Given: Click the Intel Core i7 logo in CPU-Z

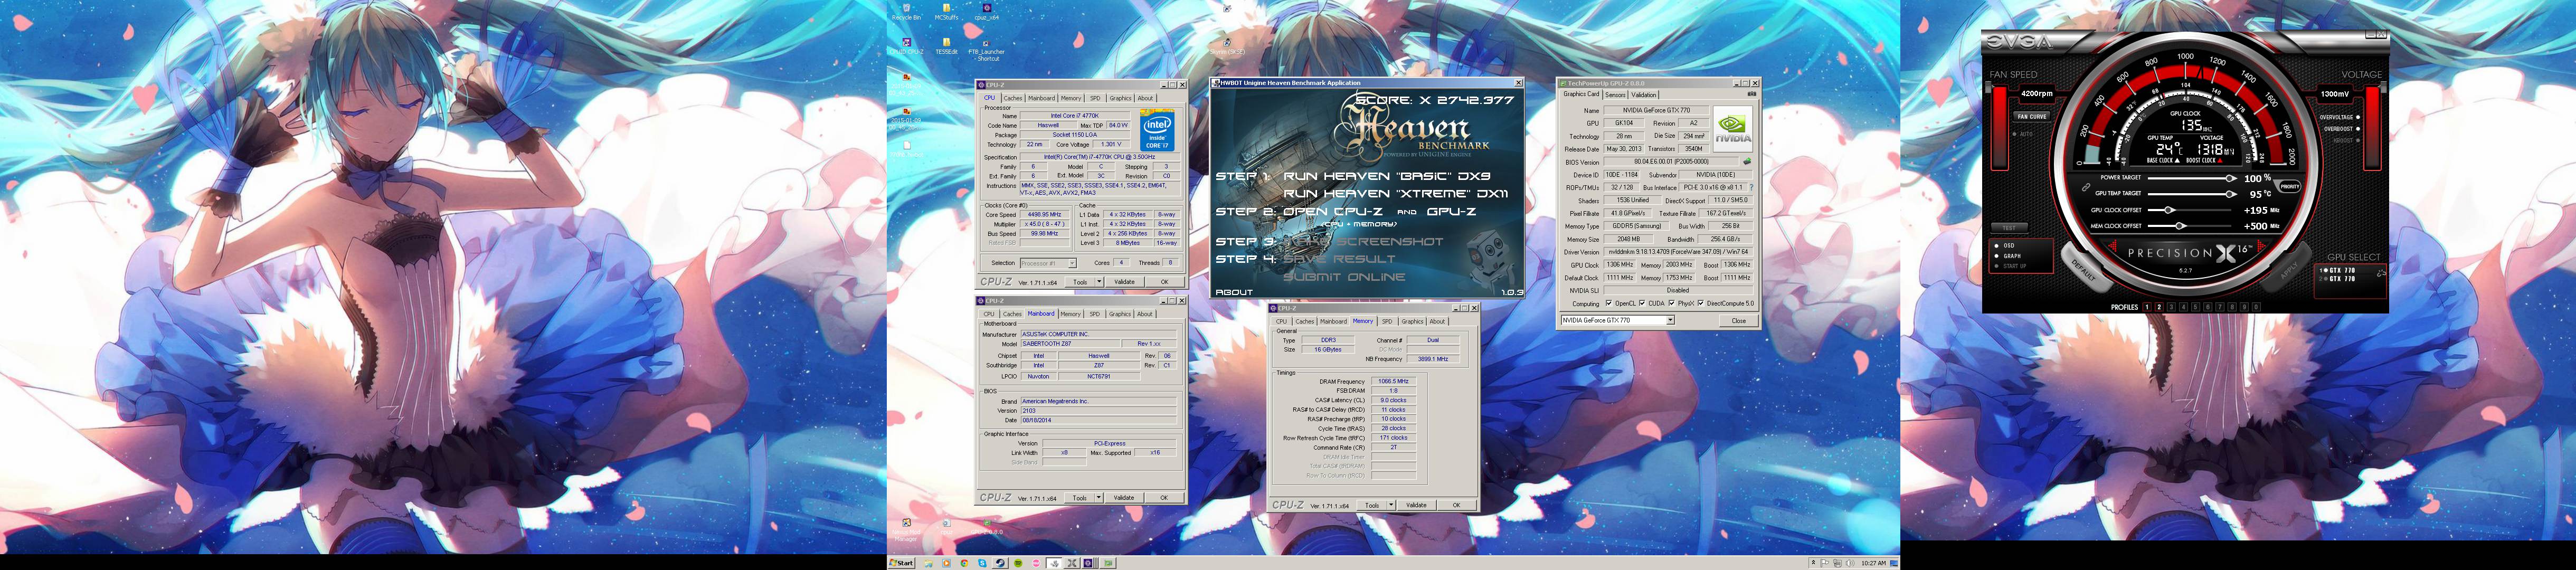Looking at the screenshot, I should tap(1157, 131).
